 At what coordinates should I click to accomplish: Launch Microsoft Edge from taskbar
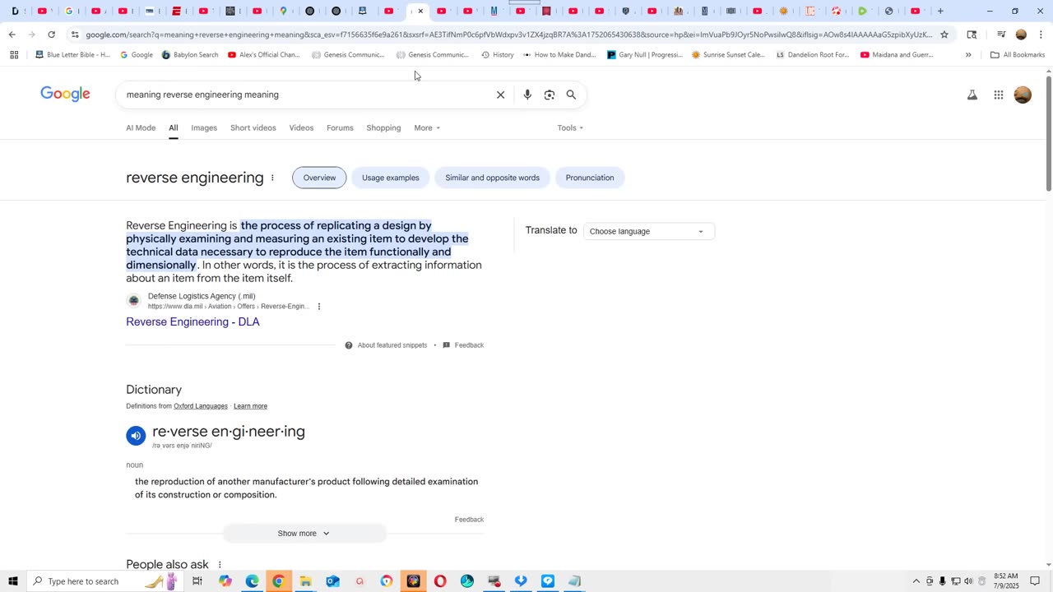[252, 581]
